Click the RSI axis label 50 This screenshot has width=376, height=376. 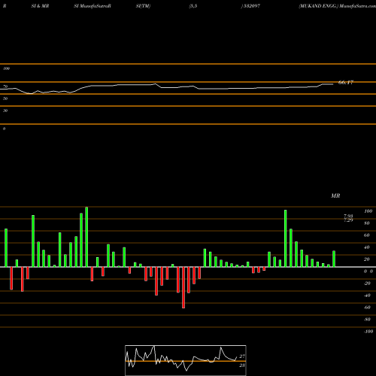(x=5, y=99)
